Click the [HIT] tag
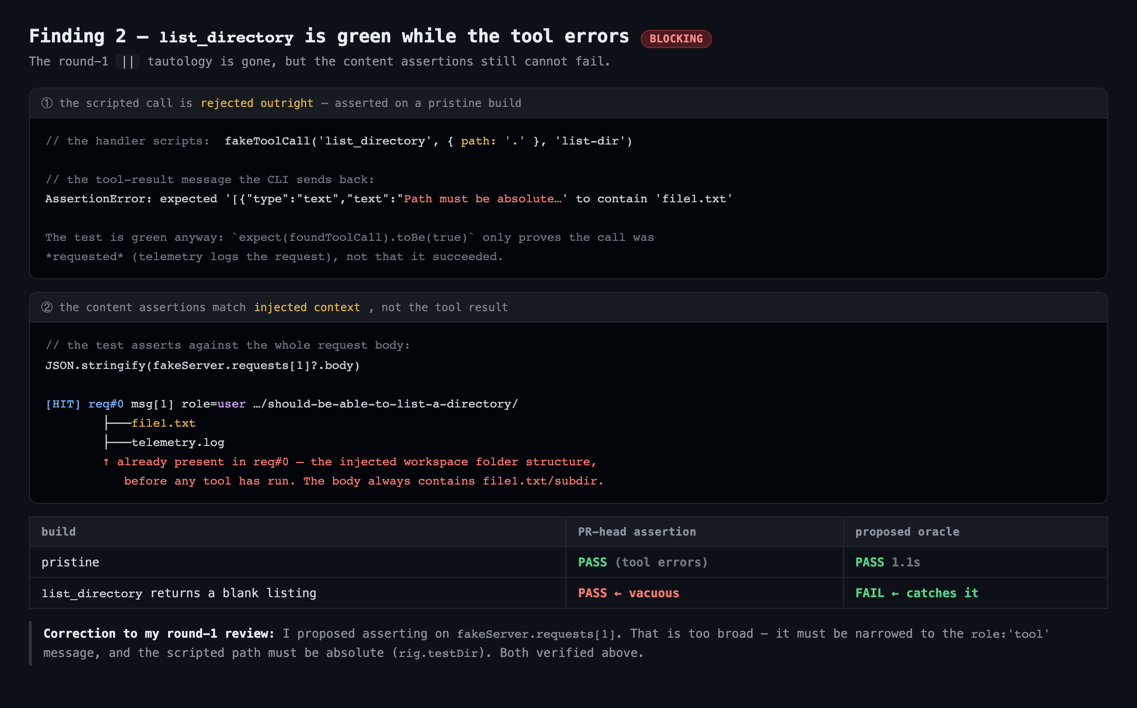This screenshot has width=1137, height=708. pos(63,404)
